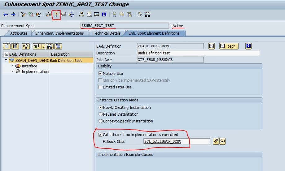Viewport: 285px width, 171px height.
Task: Click the Active status text
Action: 178,26
